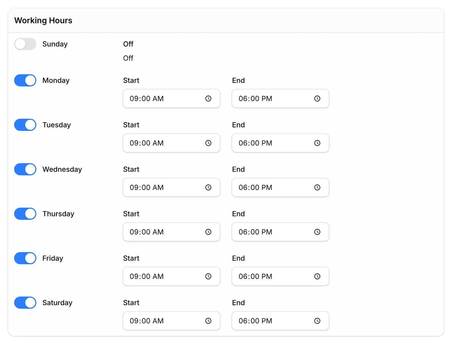The image size is (452, 338).
Task: Open clock picker for Tuesday start time
Action: 208,143
